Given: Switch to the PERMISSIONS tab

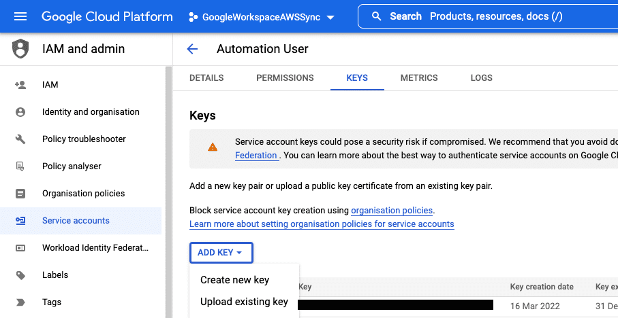Looking at the screenshot, I should tap(285, 78).
